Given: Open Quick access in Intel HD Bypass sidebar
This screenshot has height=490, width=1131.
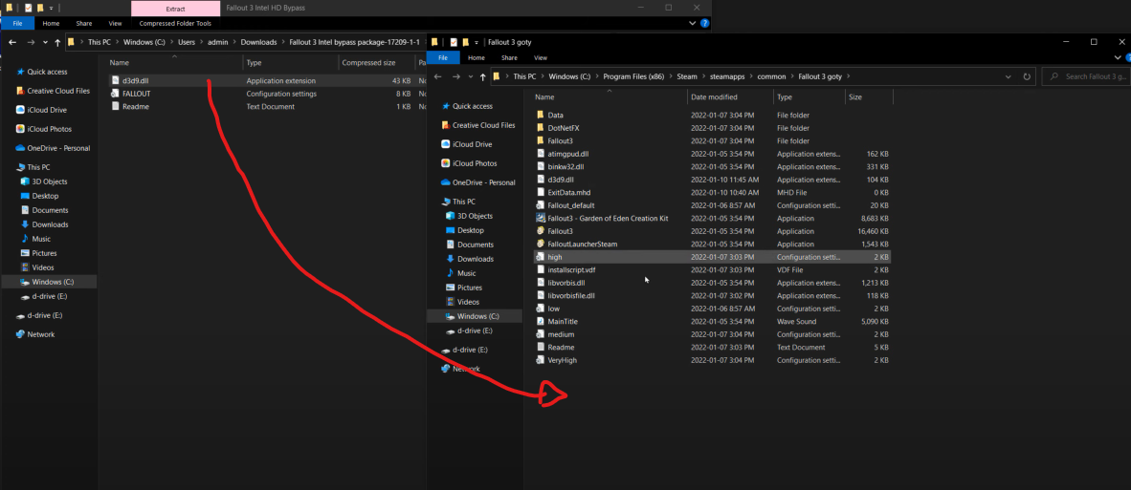Looking at the screenshot, I should coord(48,72).
